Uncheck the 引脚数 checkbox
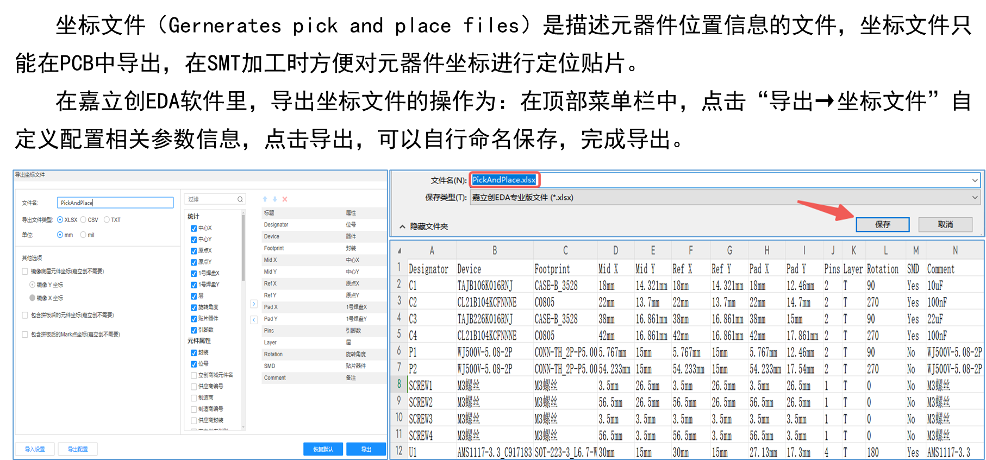Screen dimensions: 986x460 [x=194, y=330]
